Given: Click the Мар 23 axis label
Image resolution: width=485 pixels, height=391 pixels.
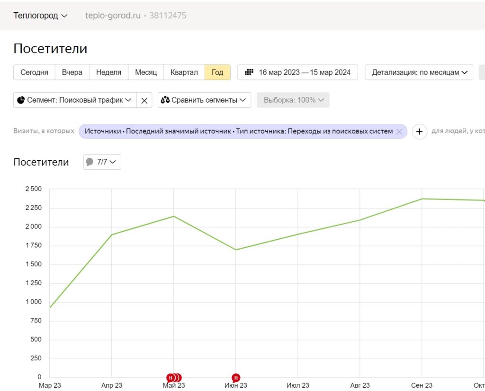Looking at the screenshot, I should pos(50,385).
